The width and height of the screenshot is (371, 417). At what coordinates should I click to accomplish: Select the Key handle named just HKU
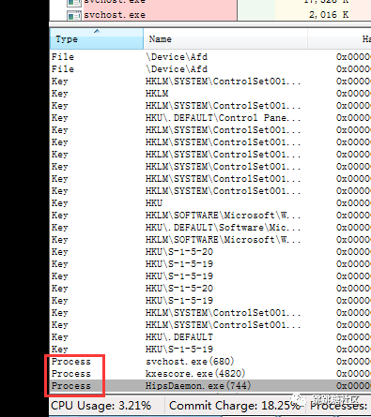click(210, 203)
